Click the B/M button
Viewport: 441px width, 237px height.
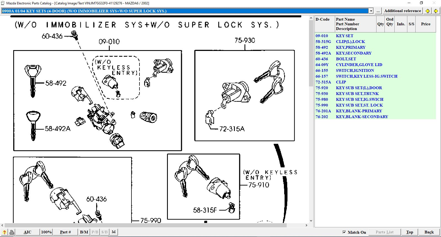click(84, 232)
